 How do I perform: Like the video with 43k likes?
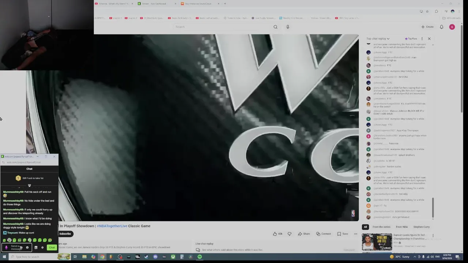coord(278,234)
